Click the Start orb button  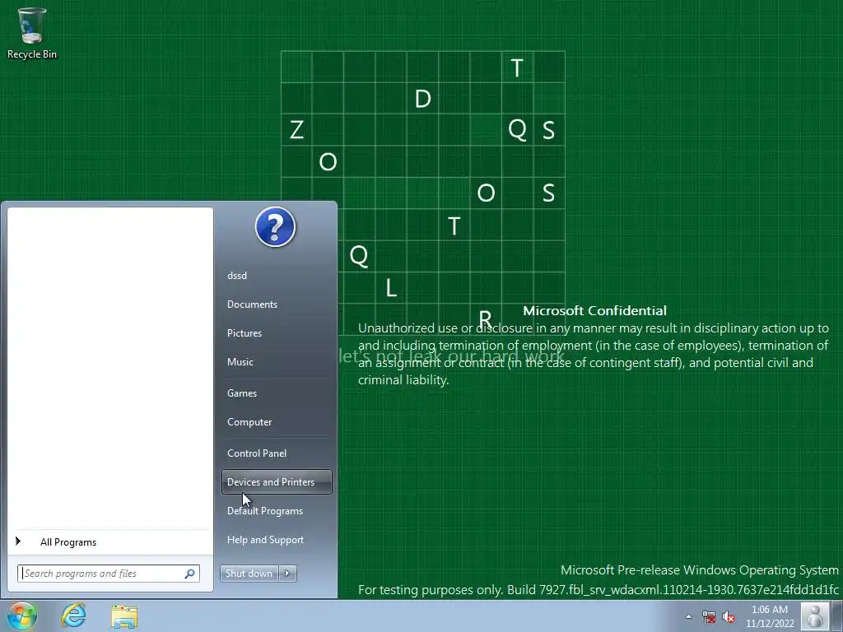click(22, 616)
